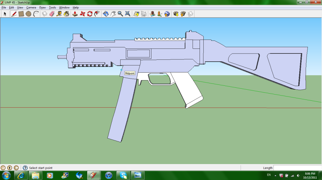Click the geo-location status bar icon

(x=3, y=168)
